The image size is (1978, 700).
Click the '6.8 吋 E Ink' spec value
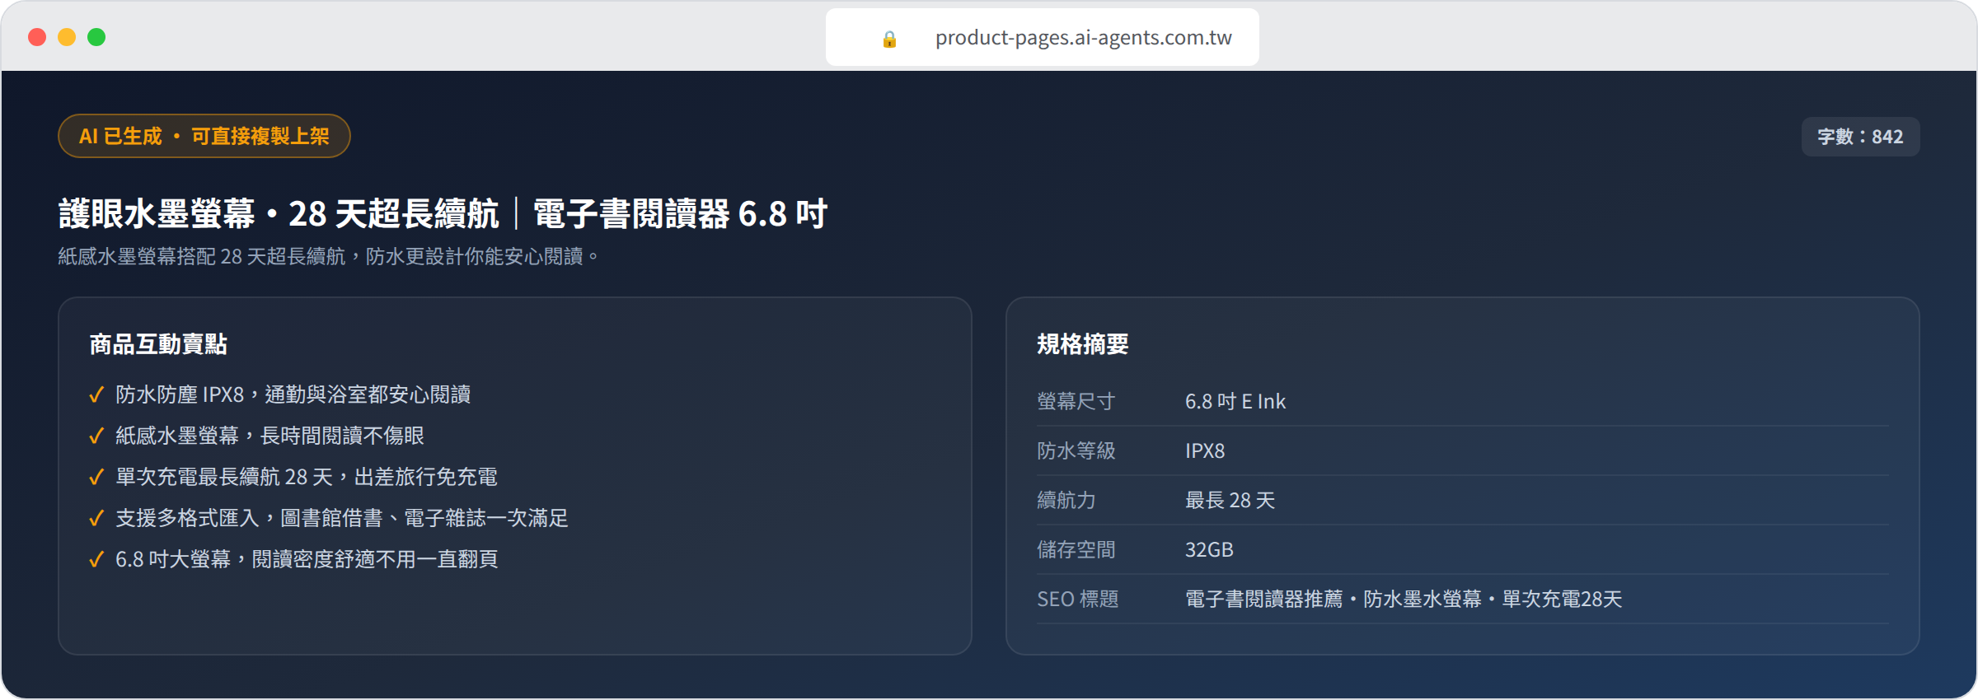click(1235, 402)
